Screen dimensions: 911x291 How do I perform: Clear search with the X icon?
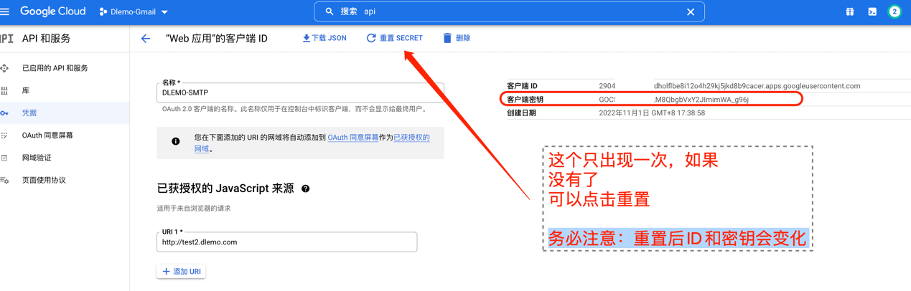pos(690,11)
